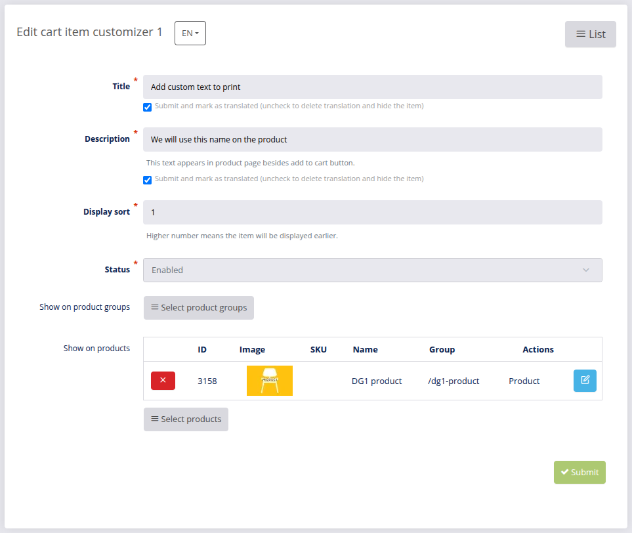Open the EN language dropdown

coord(190,33)
